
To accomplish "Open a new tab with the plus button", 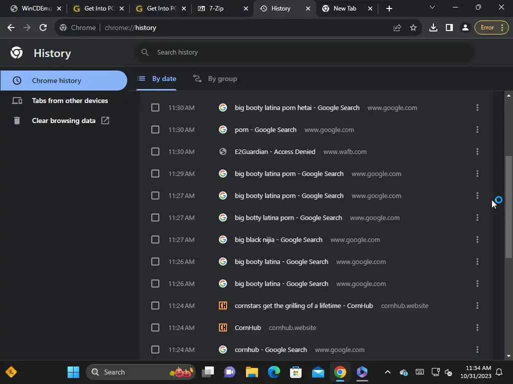I will [389, 8].
